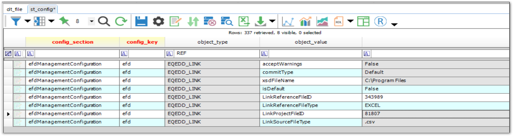Click the pink area chart icon
Image resolution: width=513 pixels, height=136 pixels.
[323, 21]
